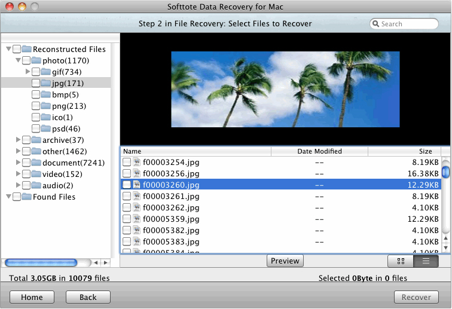
Task: Click the psd folder icon
Action: pyautogui.click(x=45, y=129)
